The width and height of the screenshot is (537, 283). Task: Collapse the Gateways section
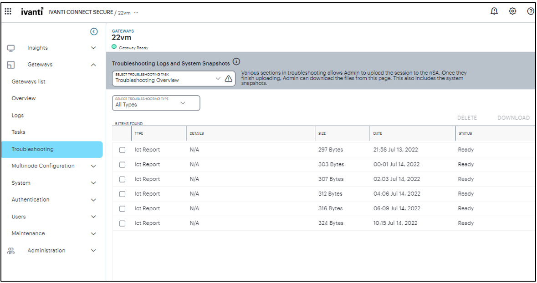[93, 64]
